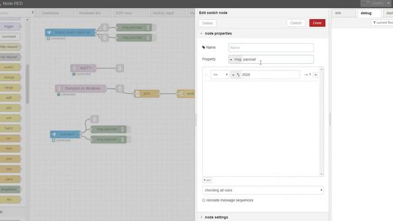Open the Deploy options dropdown arrow

pyautogui.click(x=389, y=3)
